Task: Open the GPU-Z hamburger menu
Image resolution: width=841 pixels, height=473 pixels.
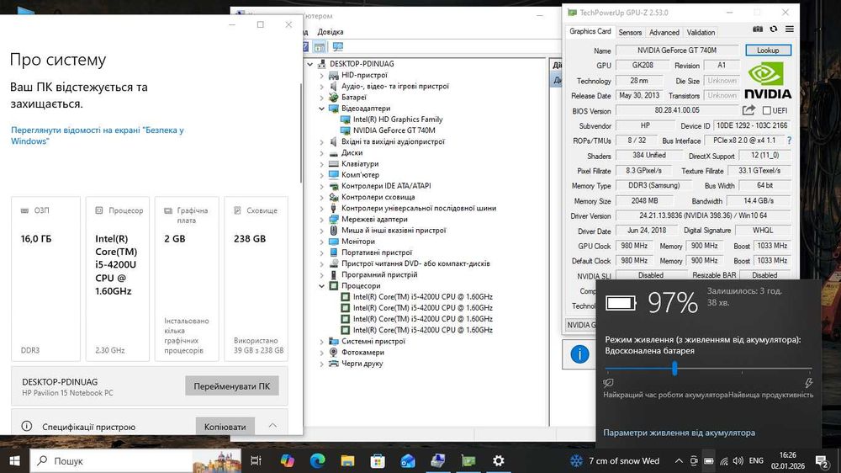Action: 790,29
